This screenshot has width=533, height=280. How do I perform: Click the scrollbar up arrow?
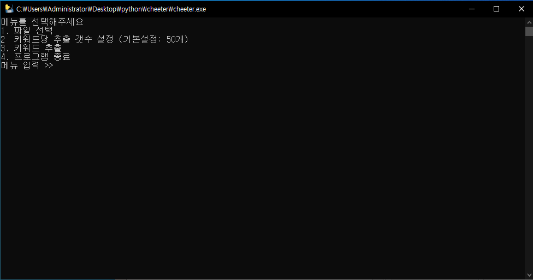click(x=529, y=22)
